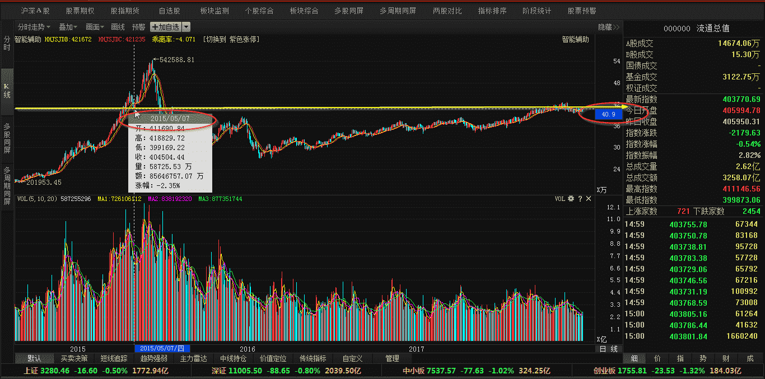
Task: Hide the side panel via 隐藏>>
Action: [609, 27]
